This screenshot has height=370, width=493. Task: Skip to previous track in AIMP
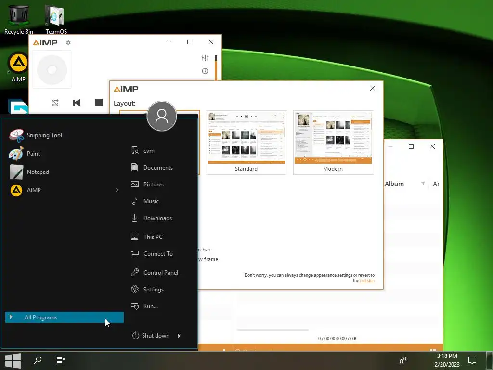tap(77, 103)
